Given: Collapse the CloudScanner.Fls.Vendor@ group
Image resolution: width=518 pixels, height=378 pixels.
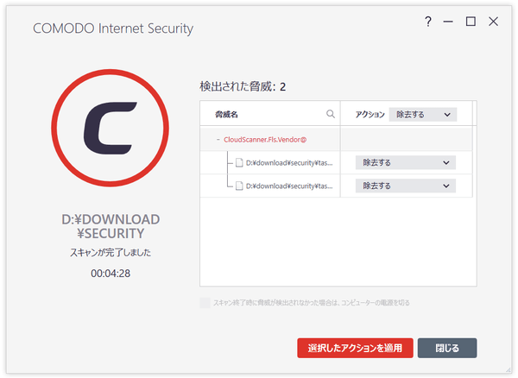Looking at the screenshot, I should 218,140.
